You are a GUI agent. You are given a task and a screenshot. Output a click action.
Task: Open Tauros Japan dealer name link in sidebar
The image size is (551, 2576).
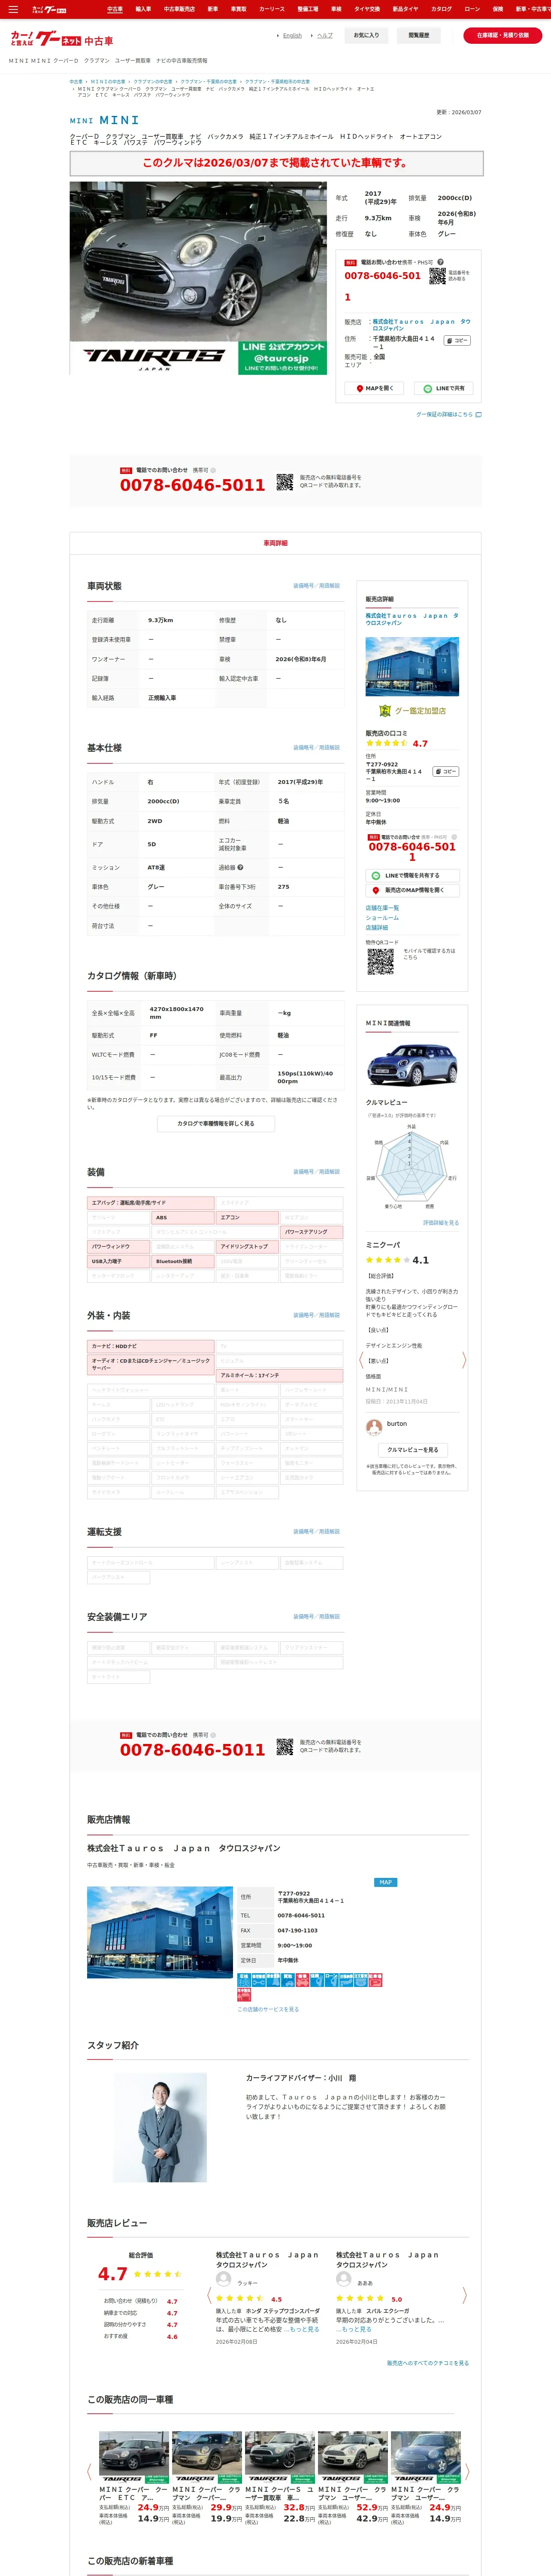tap(412, 619)
